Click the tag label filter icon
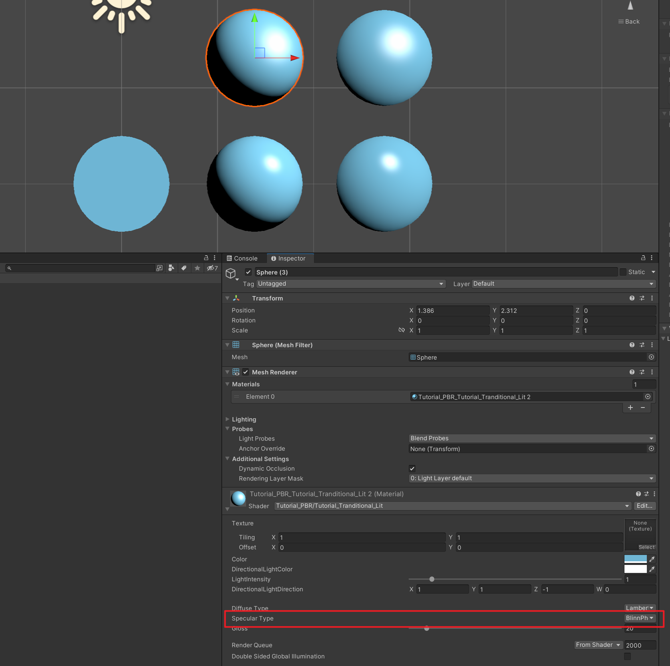670x666 pixels. coord(184,268)
